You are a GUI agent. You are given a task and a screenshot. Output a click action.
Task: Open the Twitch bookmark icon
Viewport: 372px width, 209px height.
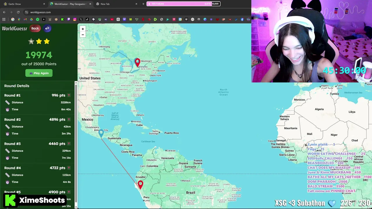click(x=69, y=19)
